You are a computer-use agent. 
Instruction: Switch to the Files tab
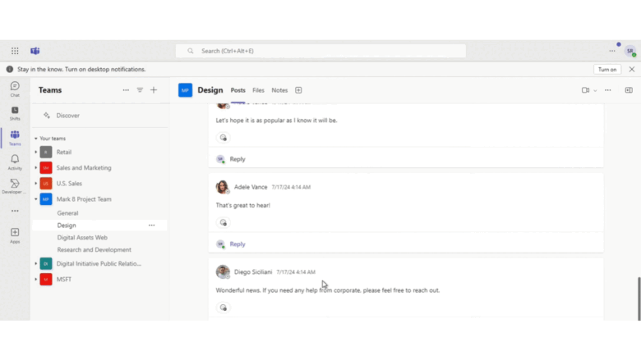[x=258, y=90]
